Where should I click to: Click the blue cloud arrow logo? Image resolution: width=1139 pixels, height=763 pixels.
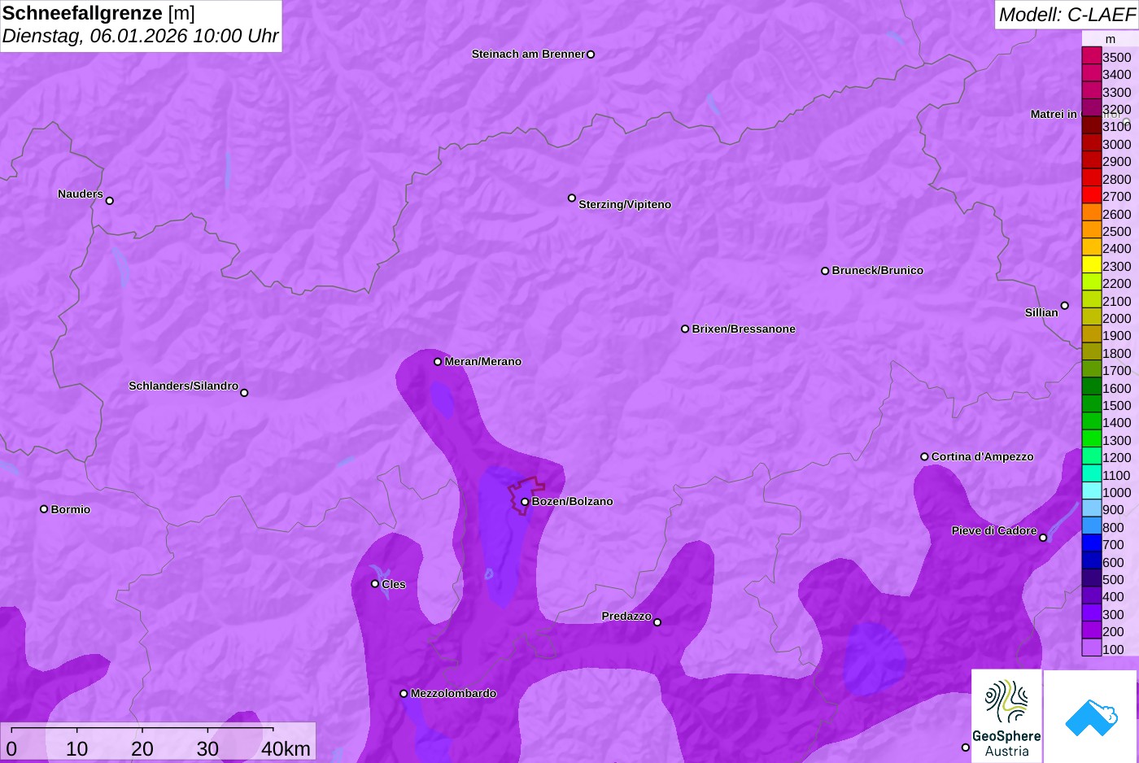point(1090,716)
